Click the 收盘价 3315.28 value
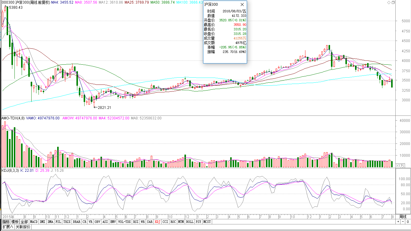This screenshot has height=231, width=411. pyautogui.click(x=240, y=34)
